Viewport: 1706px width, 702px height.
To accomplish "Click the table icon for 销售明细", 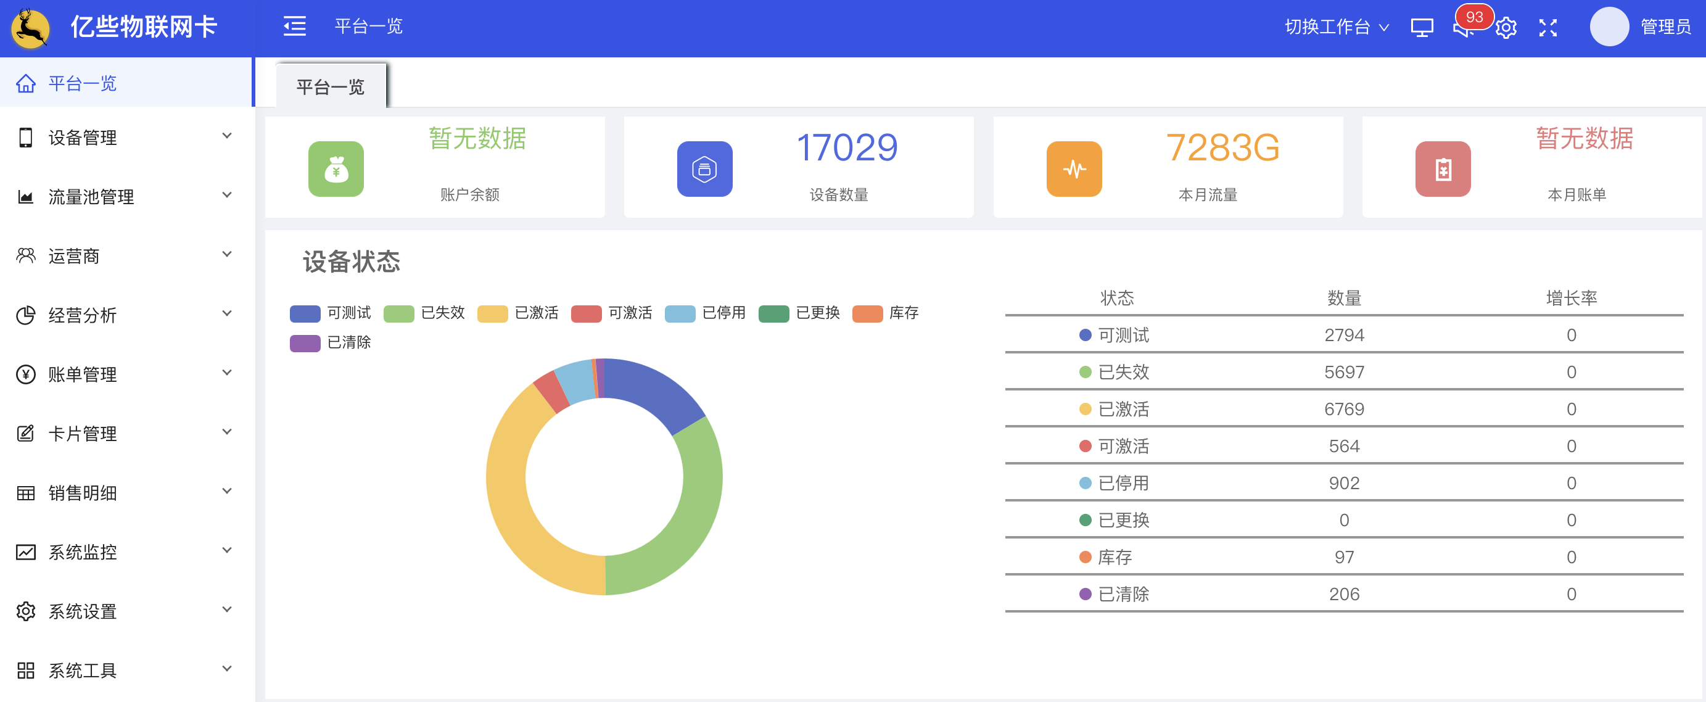I will [x=26, y=493].
